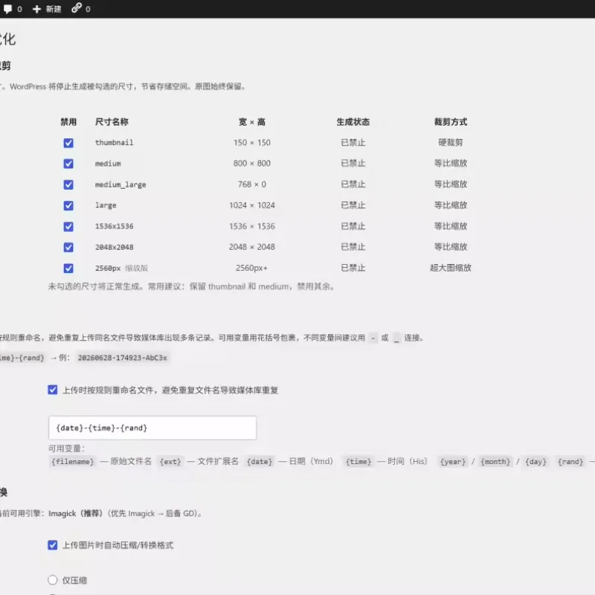Click the 裁剪方式 column header

[x=451, y=122]
